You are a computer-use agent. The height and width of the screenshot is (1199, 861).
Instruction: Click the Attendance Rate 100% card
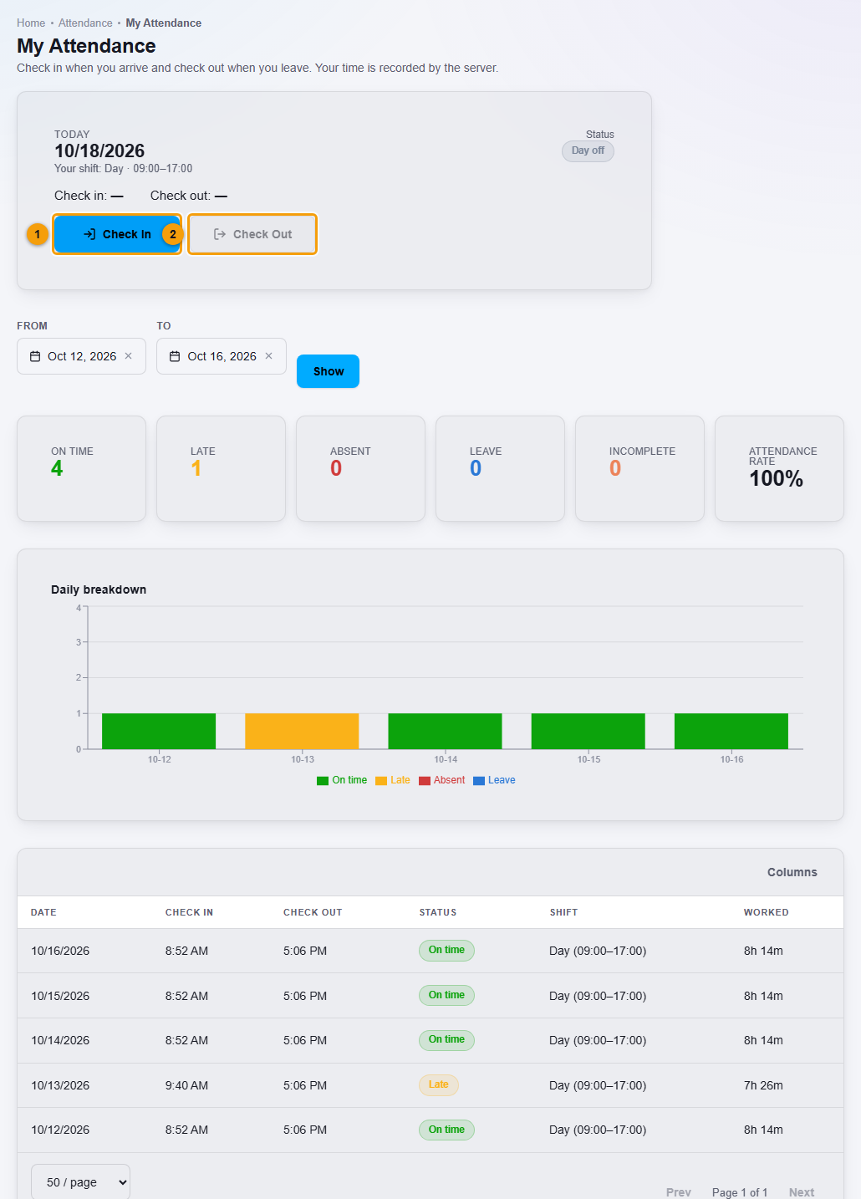click(x=779, y=468)
